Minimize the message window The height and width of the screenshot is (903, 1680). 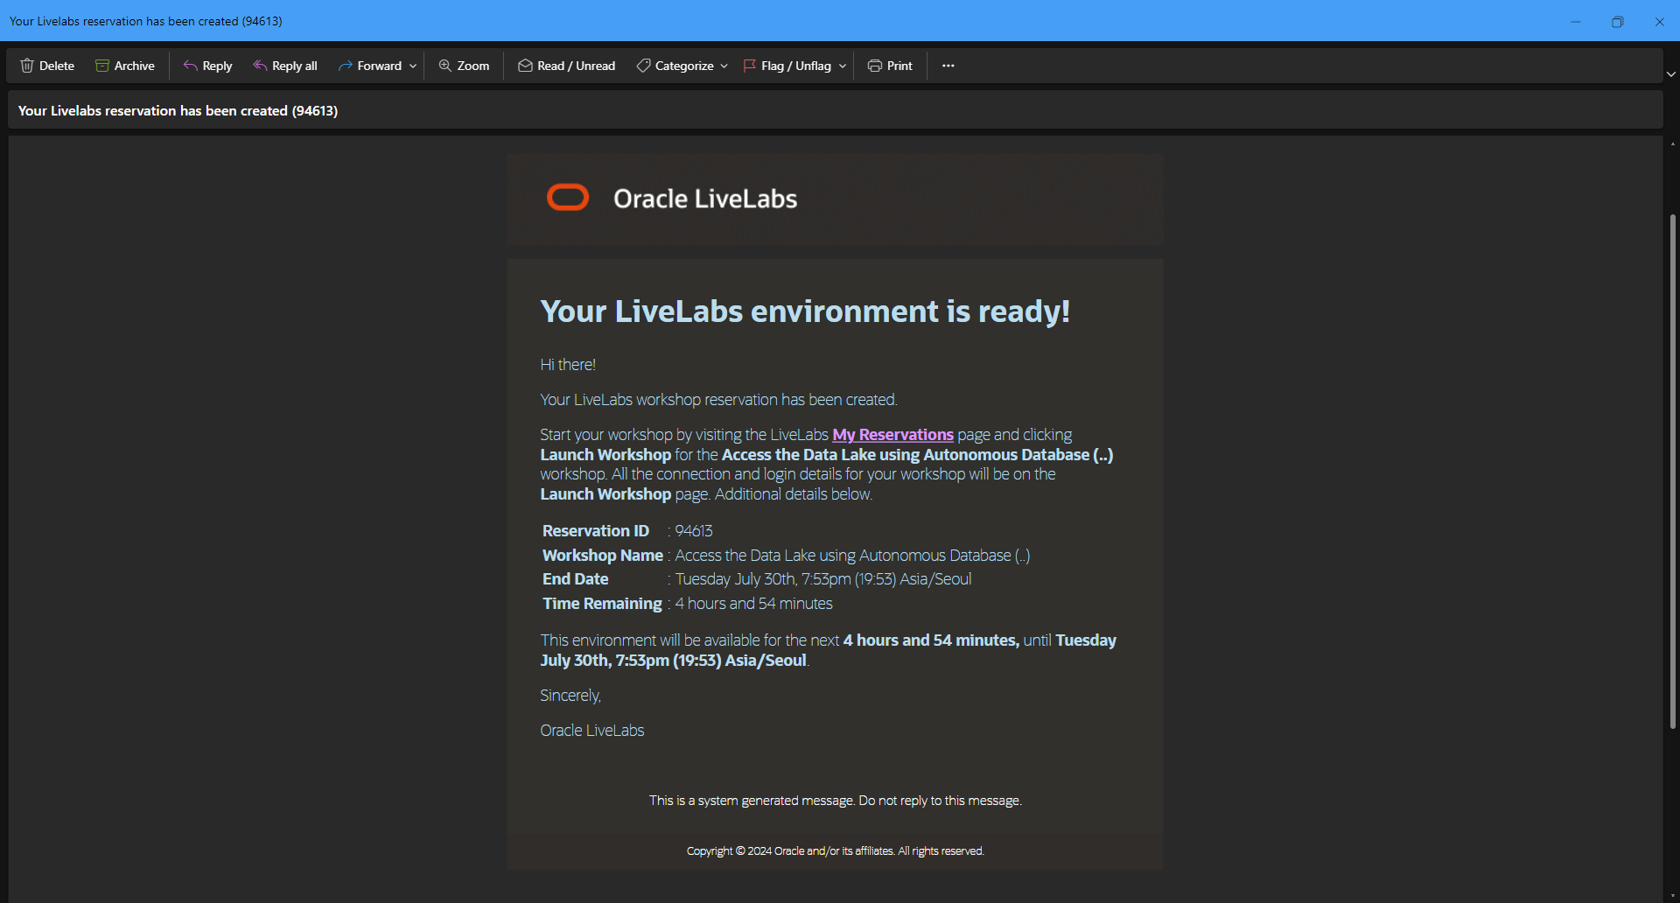1575,21
